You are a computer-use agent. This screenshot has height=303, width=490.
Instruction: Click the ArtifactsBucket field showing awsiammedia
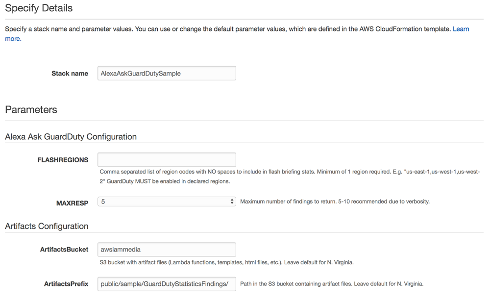(x=167, y=249)
